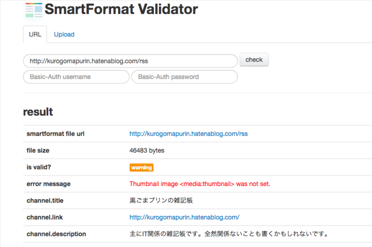Click the feed URL input field
The image size is (372, 247).
(x=130, y=61)
